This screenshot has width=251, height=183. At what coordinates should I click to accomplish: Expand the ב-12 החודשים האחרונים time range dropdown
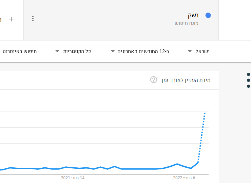140,51
